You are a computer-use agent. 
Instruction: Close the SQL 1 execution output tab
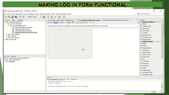click(78, 79)
